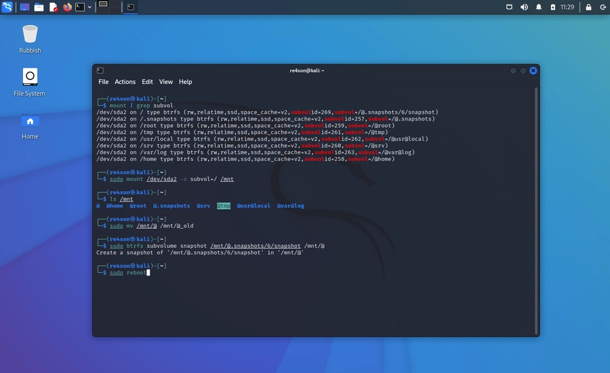
Task: Click the terminal's vertical scrollbar
Action: [x=536, y=203]
